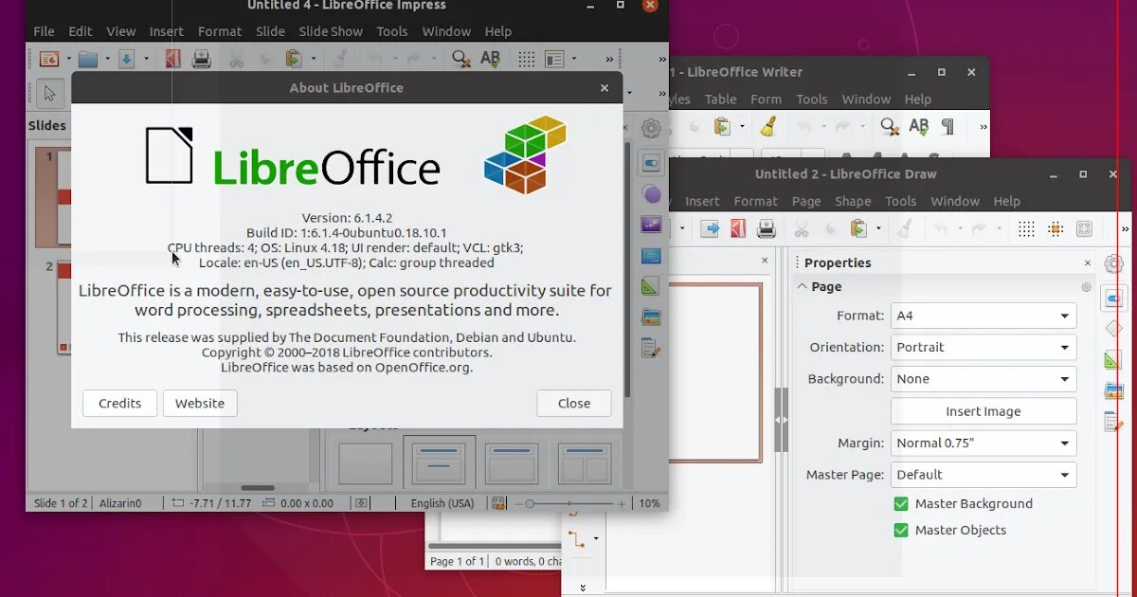Click the Impress display views icon
This screenshot has height=597, width=1137.
tap(554, 59)
